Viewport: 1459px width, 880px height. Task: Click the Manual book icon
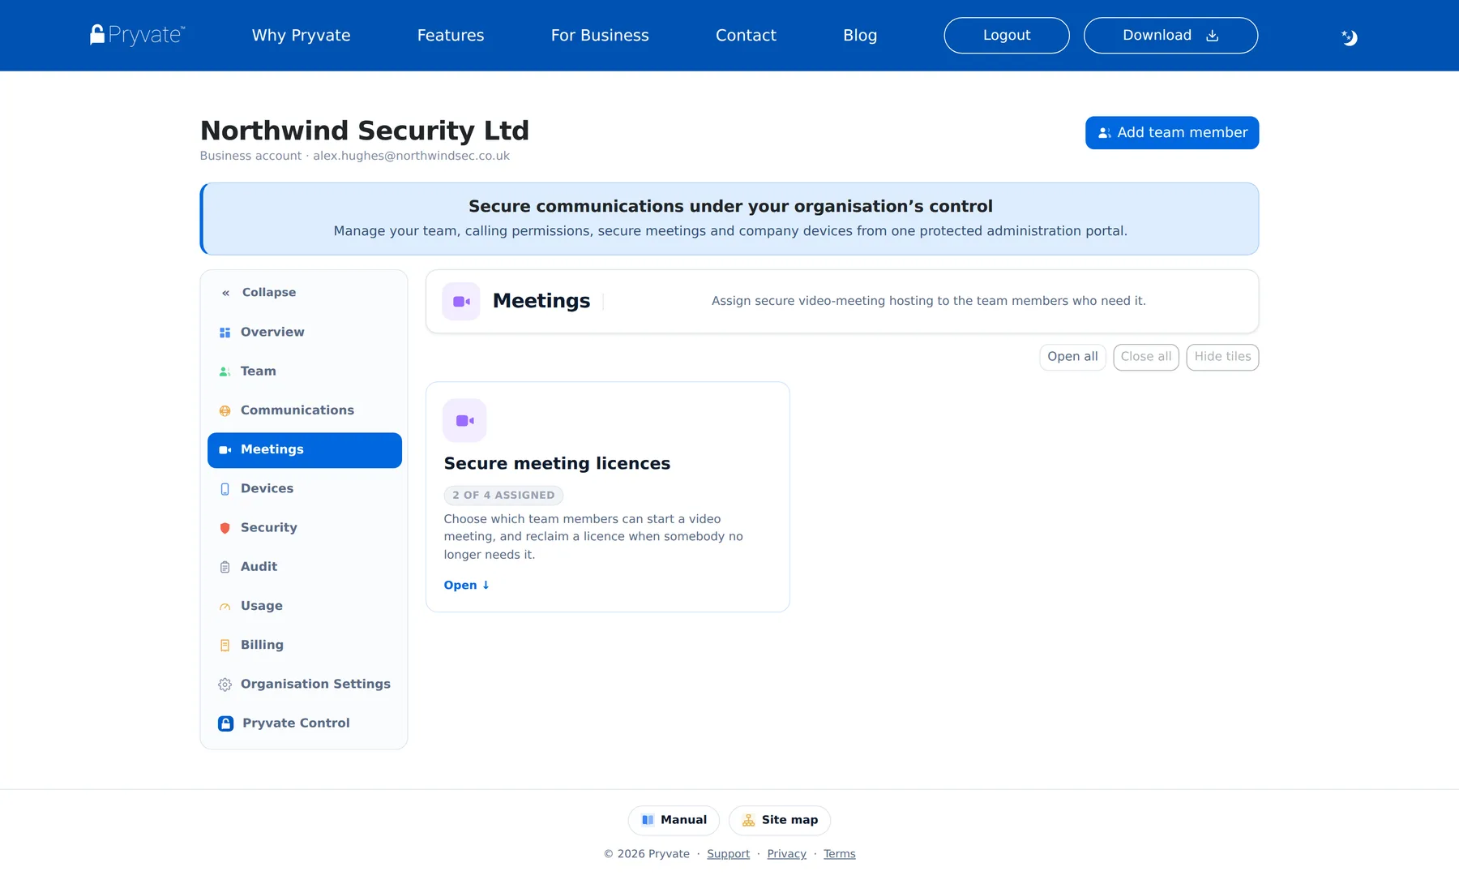point(648,820)
